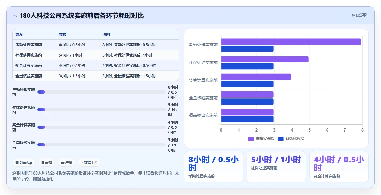Select the Chart.js chip
The image size is (381, 195).
pos(24,162)
